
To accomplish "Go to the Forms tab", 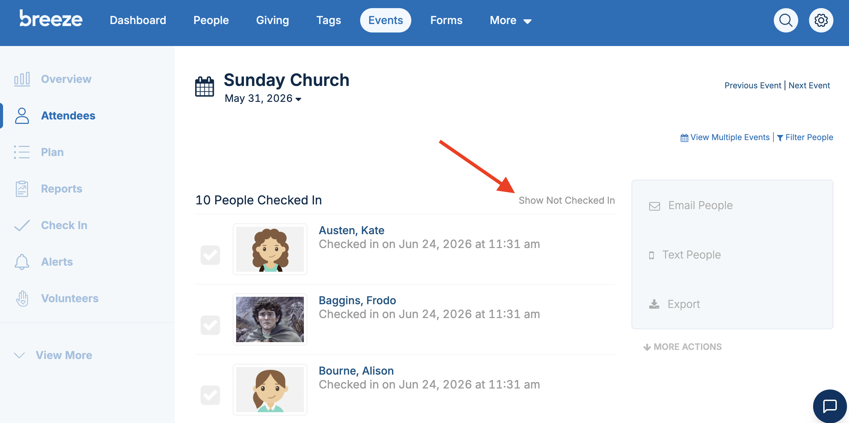I will coord(446,20).
